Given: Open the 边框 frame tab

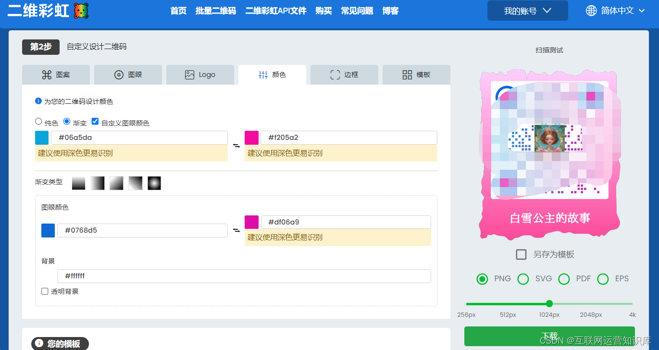Looking at the screenshot, I should tap(344, 75).
